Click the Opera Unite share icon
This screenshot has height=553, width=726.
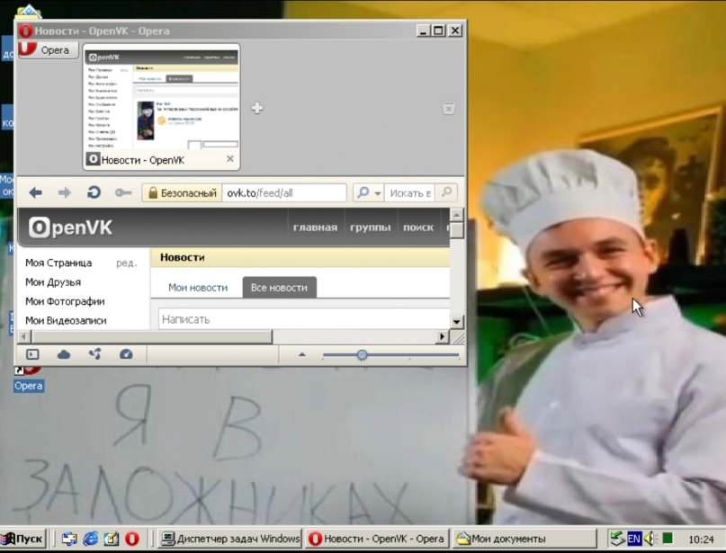[94, 354]
